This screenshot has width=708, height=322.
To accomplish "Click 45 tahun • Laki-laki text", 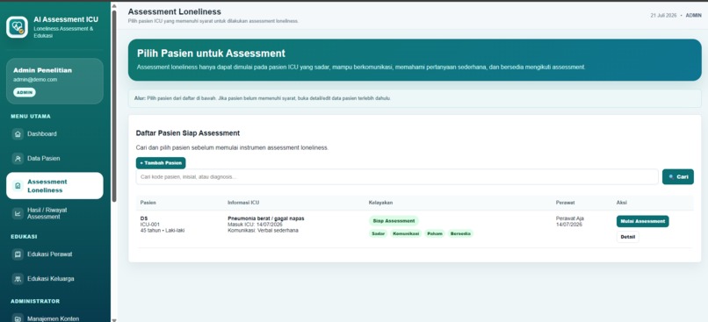I will pos(163,230).
